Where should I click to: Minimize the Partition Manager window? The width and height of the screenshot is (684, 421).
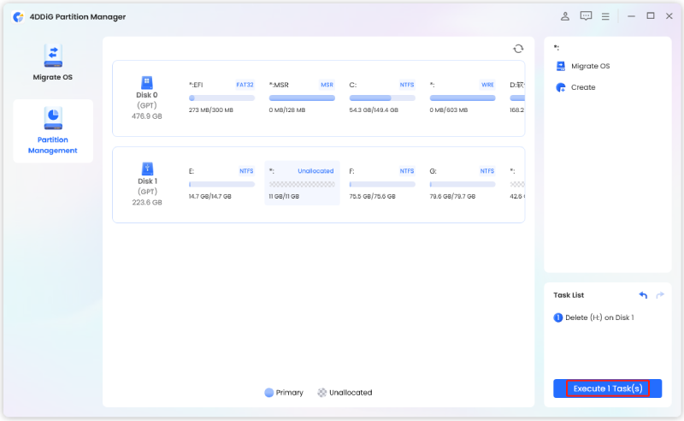[631, 16]
